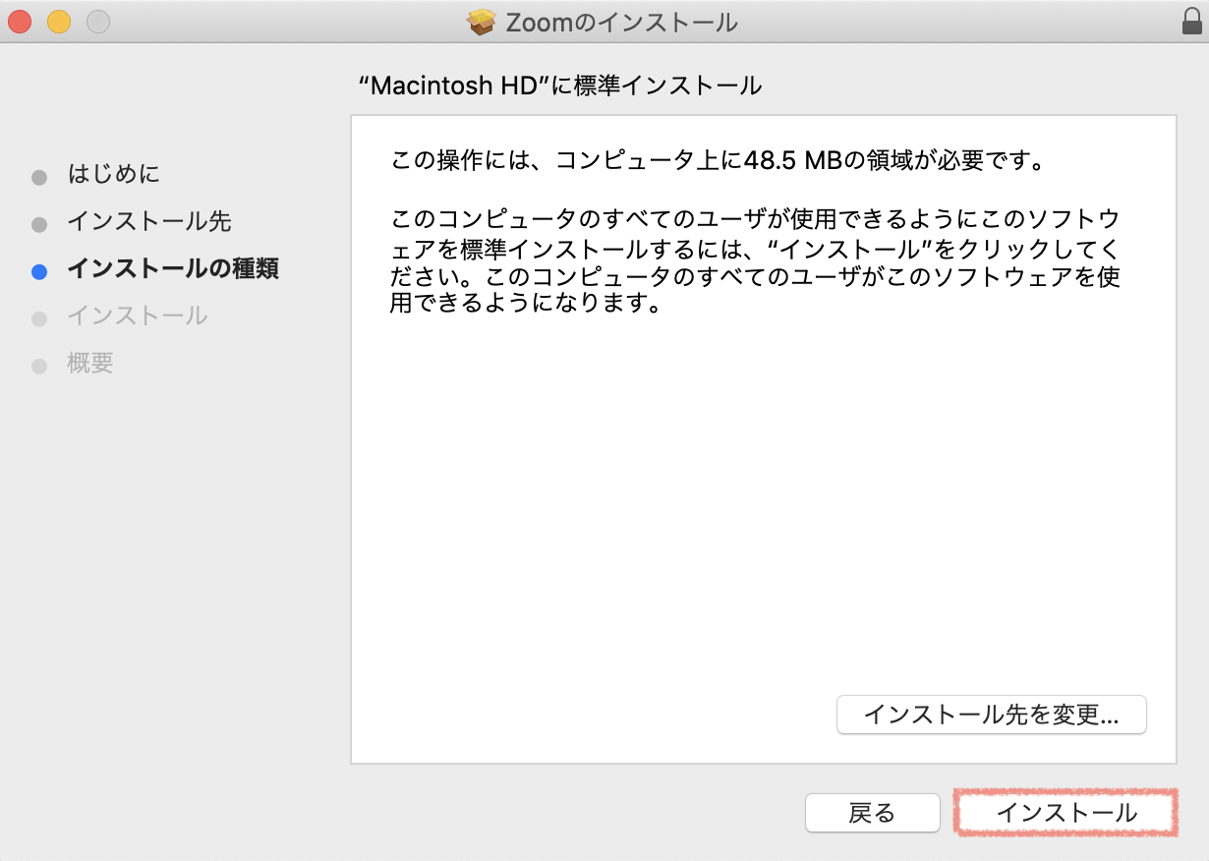The image size is (1209, 861).
Task: Click the bullet beside インストール先
Action: pyautogui.click(x=39, y=225)
